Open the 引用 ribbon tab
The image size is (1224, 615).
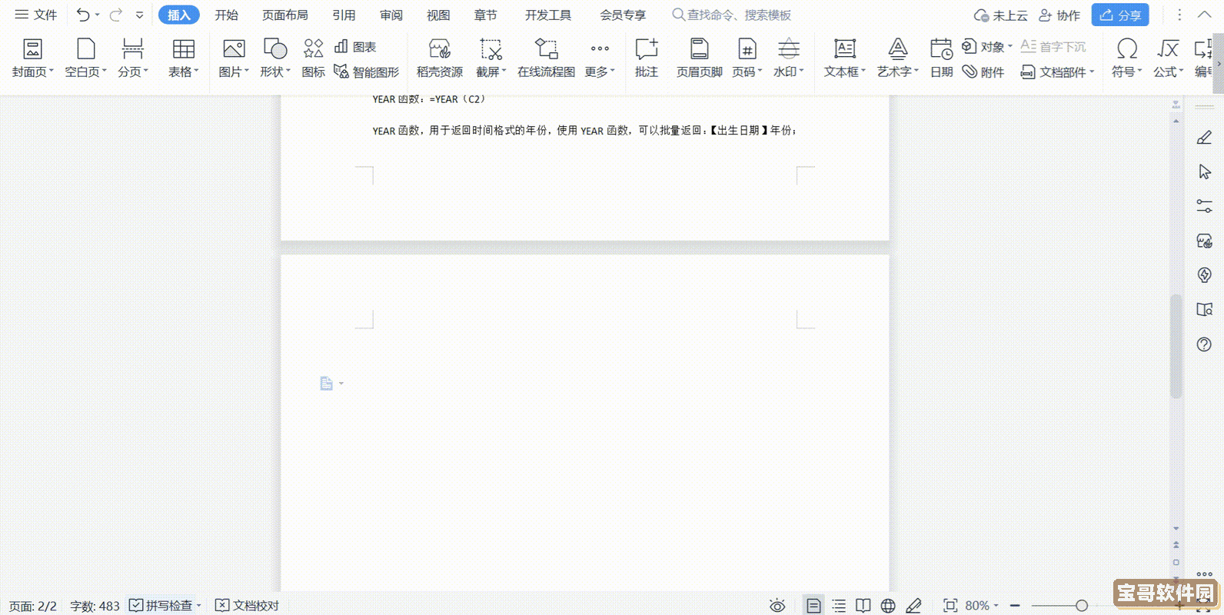point(344,15)
